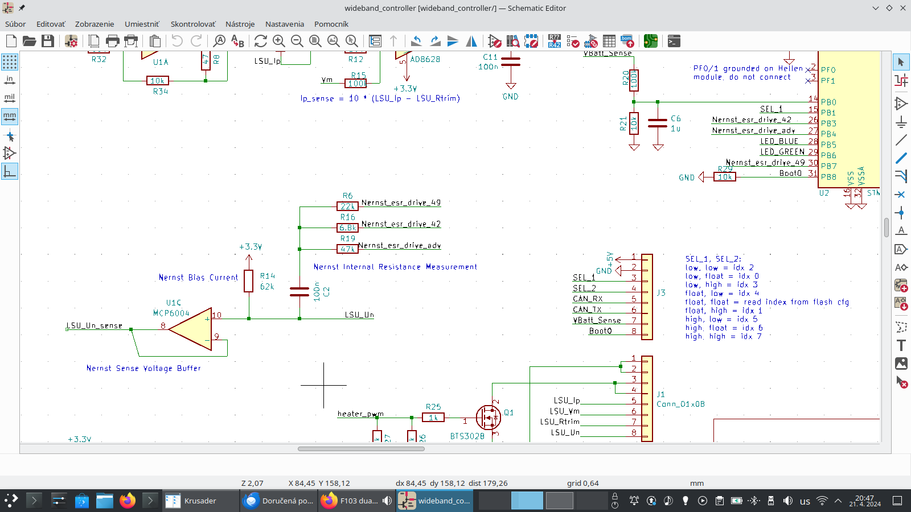This screenshot has height=512, width=911.
Task: Select the place junction tool
Action: click(901, 213)
